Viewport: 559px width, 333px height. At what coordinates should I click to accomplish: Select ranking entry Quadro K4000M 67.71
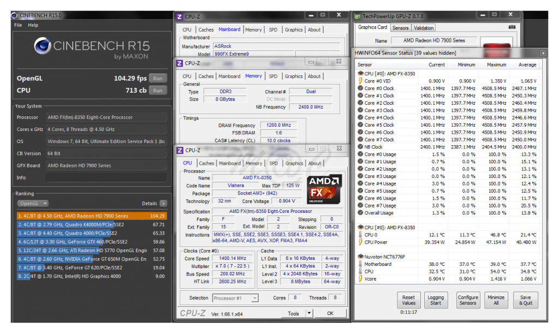pyautogui.click(x=92, y=224)
